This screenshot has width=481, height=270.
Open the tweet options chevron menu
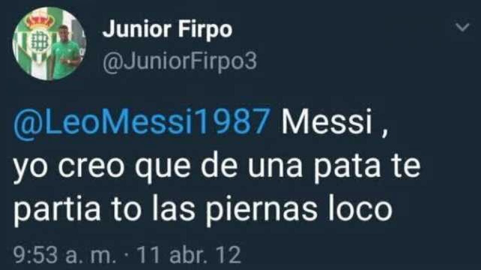coord(462,27)
